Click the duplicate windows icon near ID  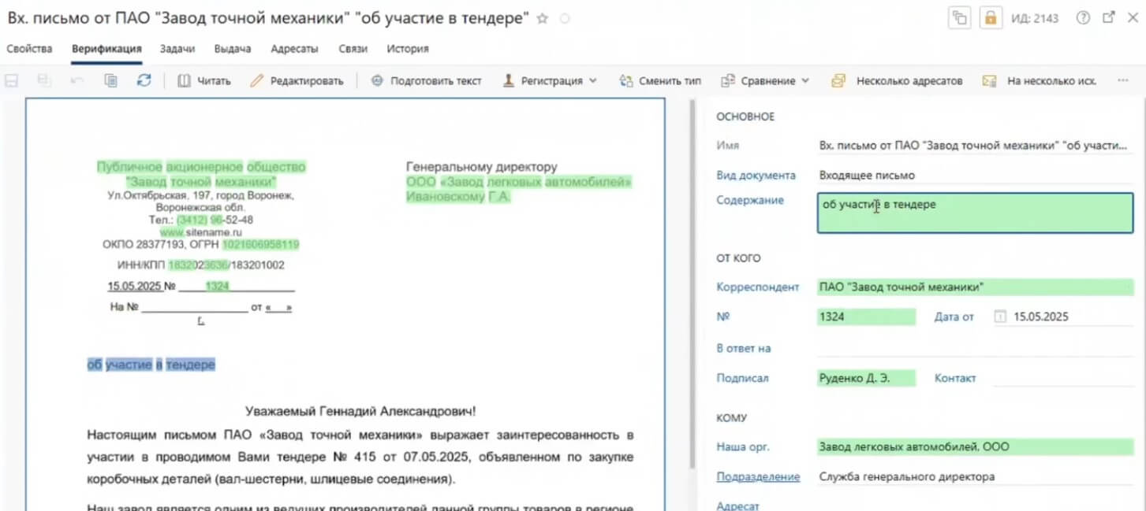tap(960, 18)
